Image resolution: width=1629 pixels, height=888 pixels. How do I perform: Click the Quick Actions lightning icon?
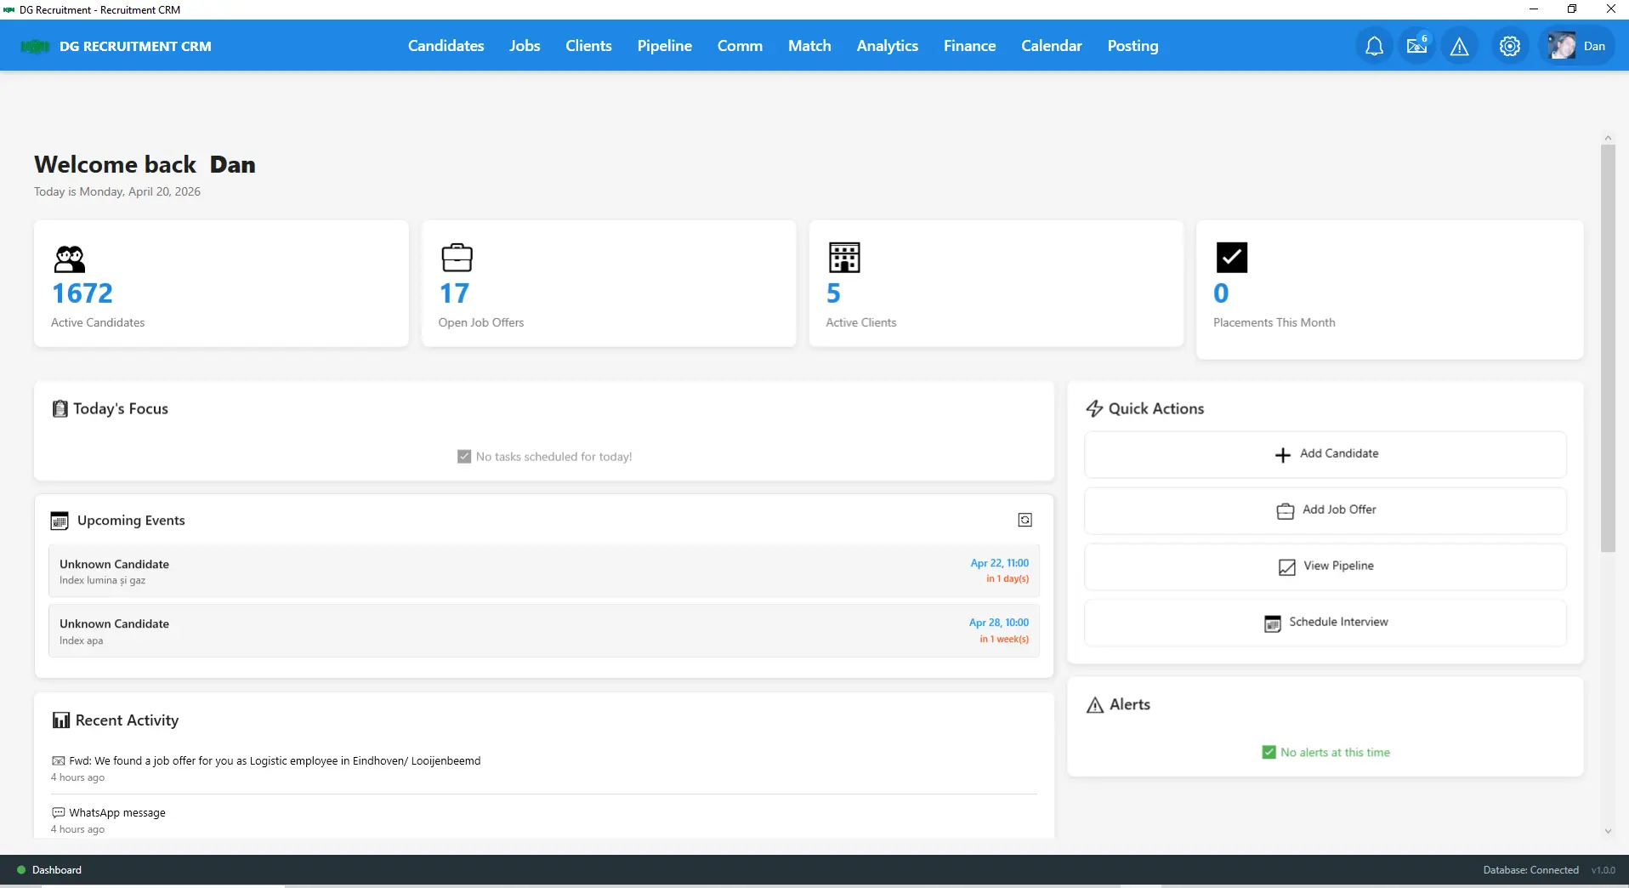tap(1094, 409)
